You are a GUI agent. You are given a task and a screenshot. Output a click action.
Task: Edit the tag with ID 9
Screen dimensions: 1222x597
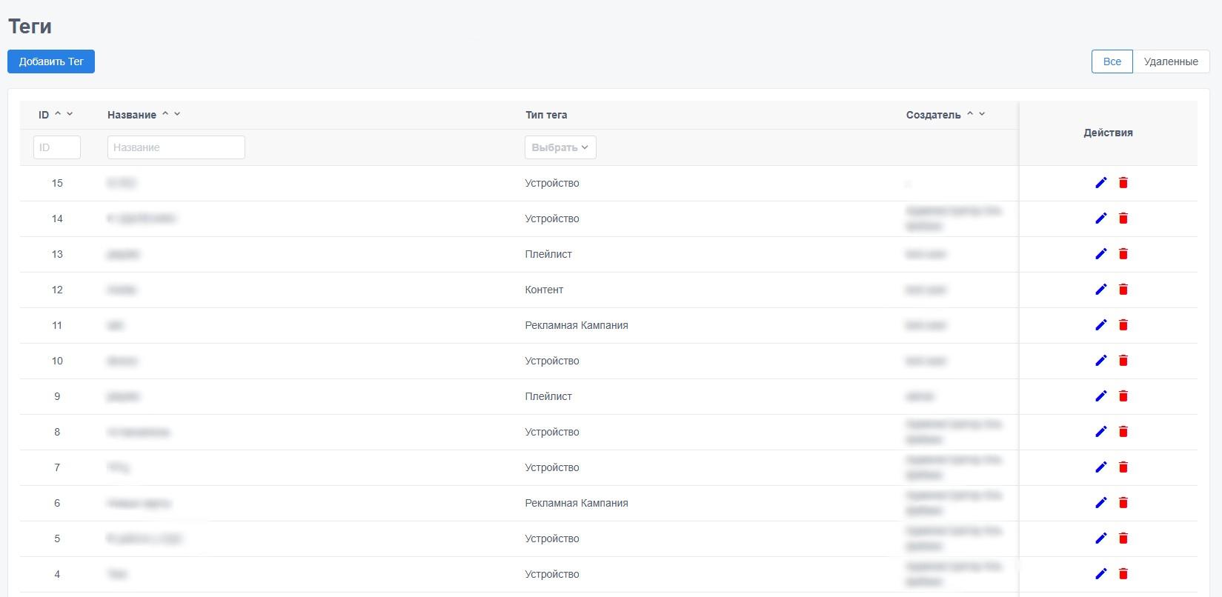coord(1101,396)
